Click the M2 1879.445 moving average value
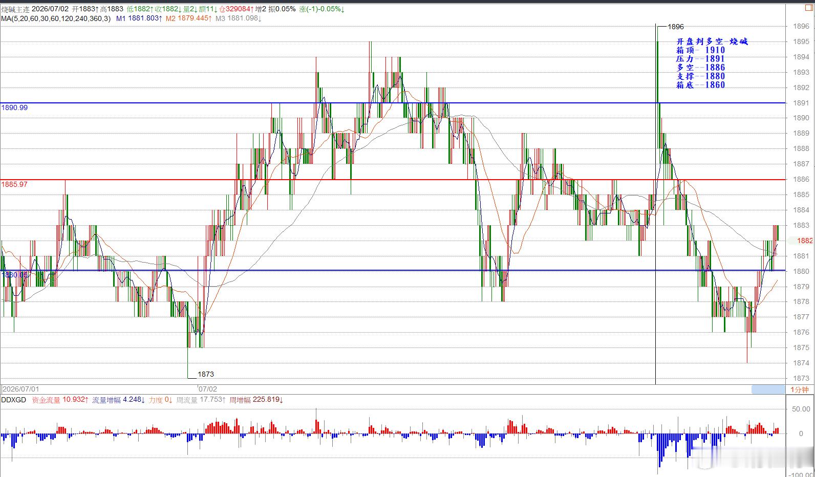This screenshot has width=815, height=477. (189, 18)
